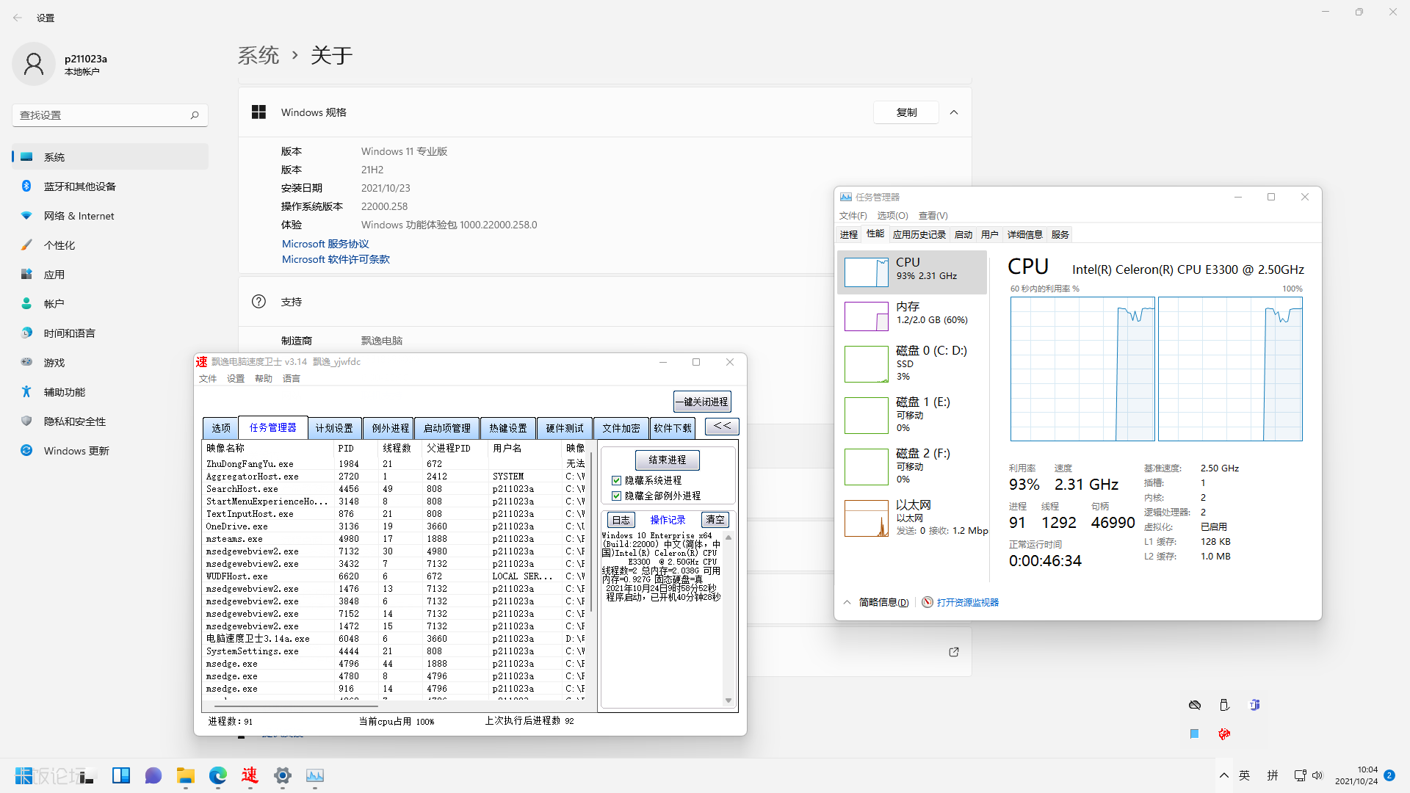
Task: Switch to the App history tab
Action: (x=919, y=235)
